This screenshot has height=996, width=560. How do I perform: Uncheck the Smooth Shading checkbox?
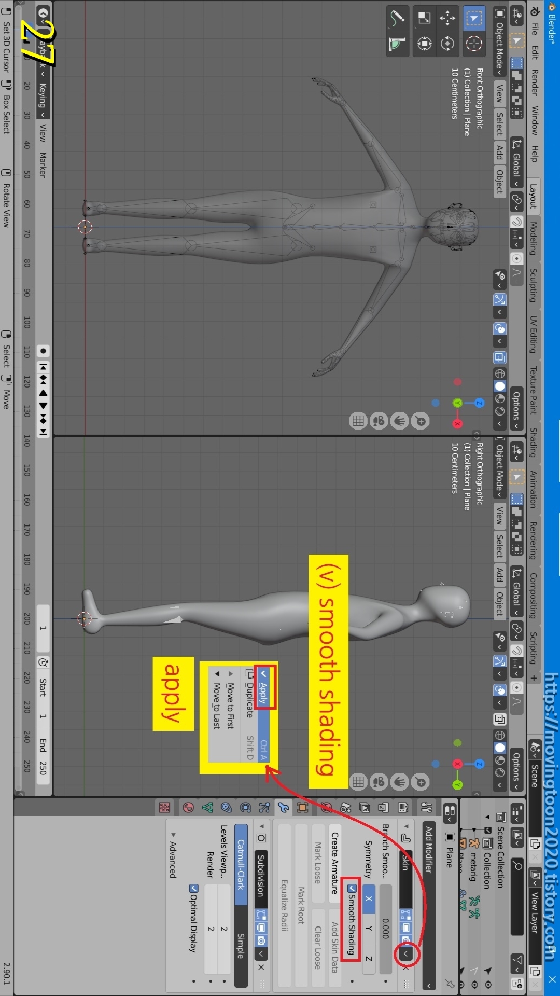tap(352, 888)
